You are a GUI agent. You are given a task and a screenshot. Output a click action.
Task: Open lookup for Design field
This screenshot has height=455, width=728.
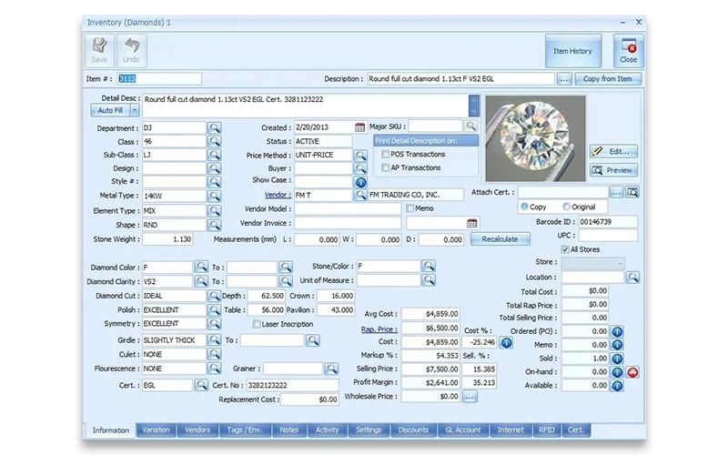(214, 168)
